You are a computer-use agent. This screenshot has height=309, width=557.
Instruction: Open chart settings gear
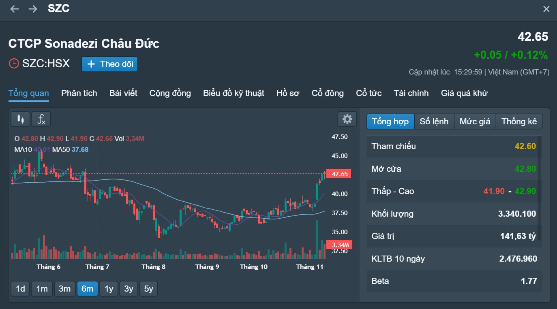pos(347,119)
